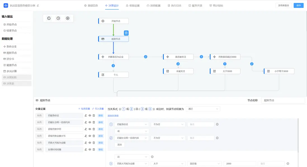
Task: Open condition 3 operator dropdown 大于
Action: point(168,164)
